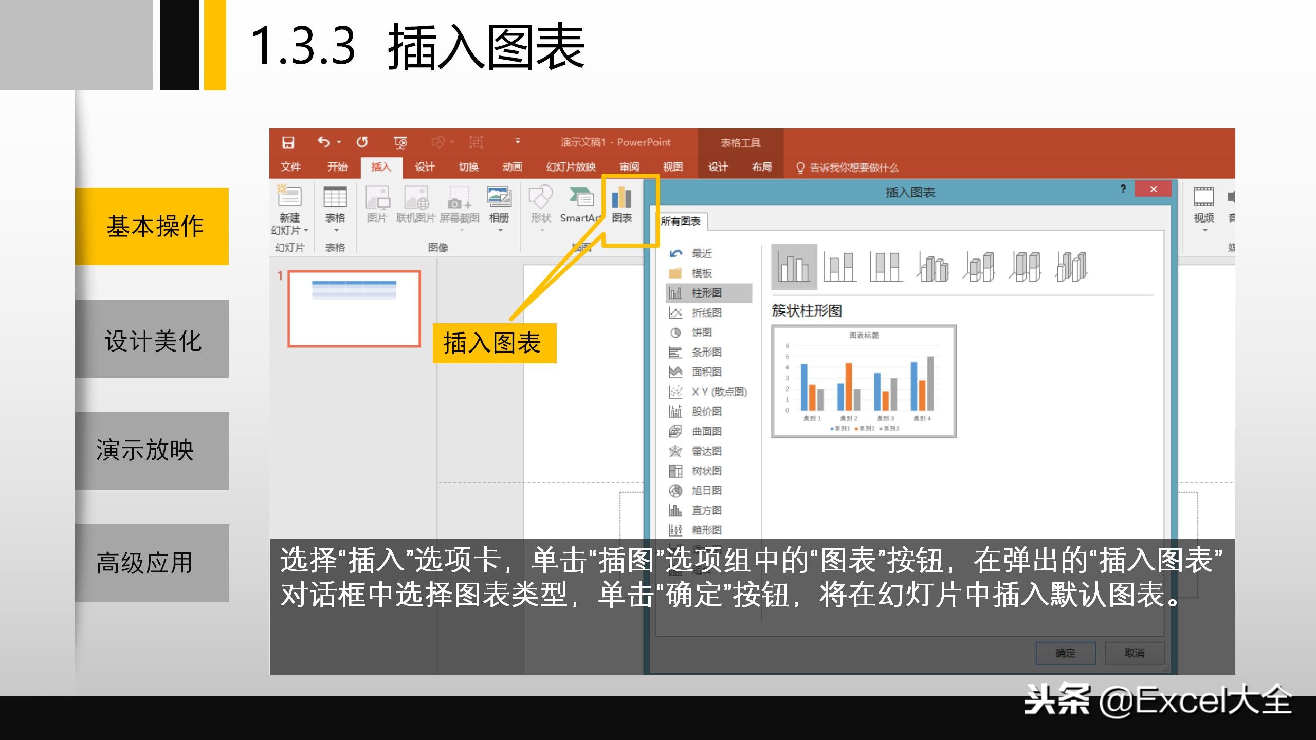Click the Save icon in Quick Access Toolbar

(288, 142)
